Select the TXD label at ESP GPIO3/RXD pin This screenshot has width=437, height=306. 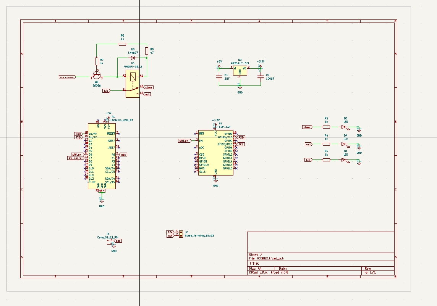241,144
